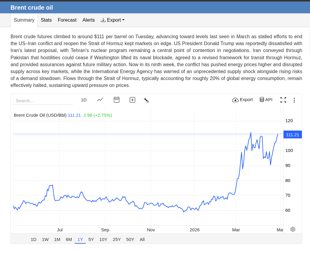The height and width of the screenshot is (253, 310).
Task: Click the 120 y-axis label
Action: tap(289, 121)
